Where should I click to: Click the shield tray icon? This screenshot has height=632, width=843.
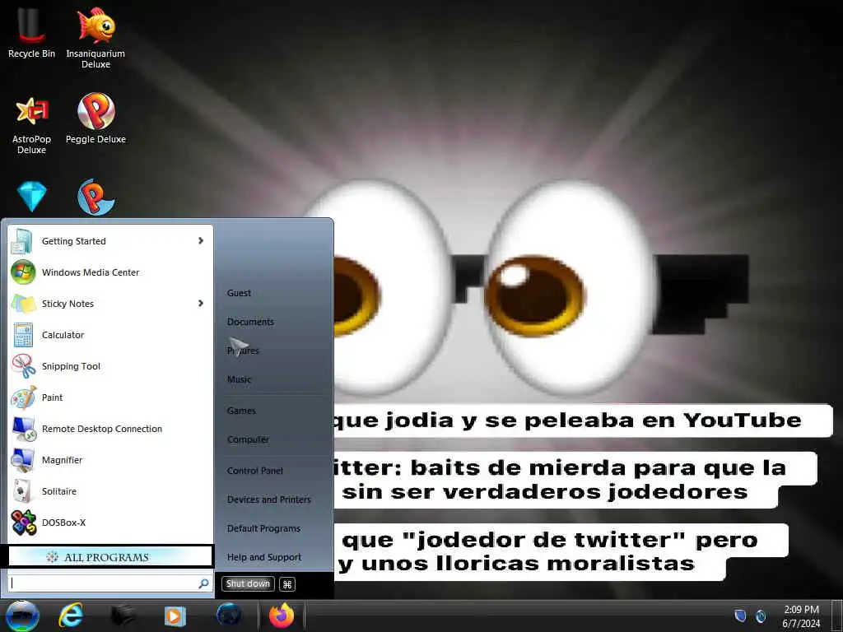(740, 616)
